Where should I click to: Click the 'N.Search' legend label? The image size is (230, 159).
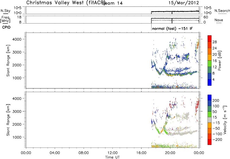coord(222,11)
